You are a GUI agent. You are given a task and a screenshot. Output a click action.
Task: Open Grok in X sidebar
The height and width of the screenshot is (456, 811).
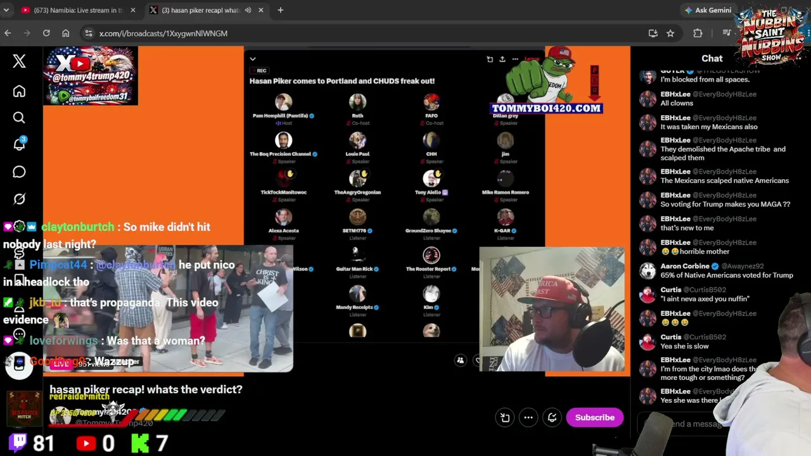(19, 199)
